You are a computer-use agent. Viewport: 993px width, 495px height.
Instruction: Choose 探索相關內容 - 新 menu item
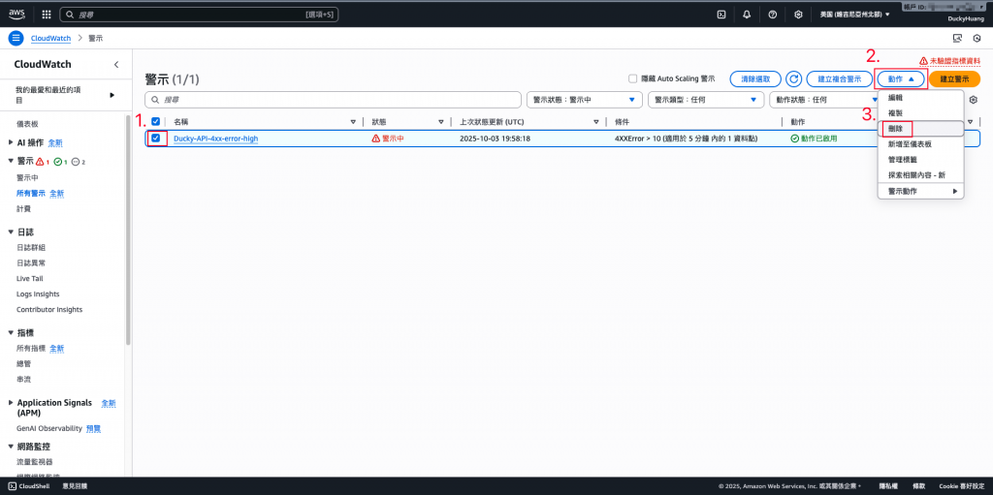[921, 174]
